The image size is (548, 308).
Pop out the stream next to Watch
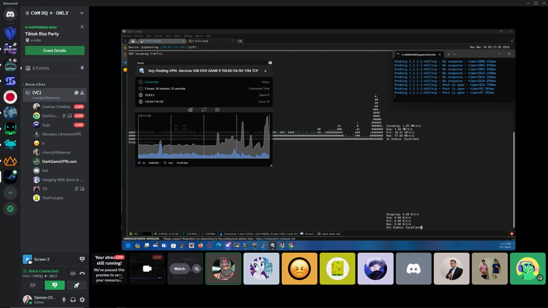pyautogui.click(x=197, y=269)
